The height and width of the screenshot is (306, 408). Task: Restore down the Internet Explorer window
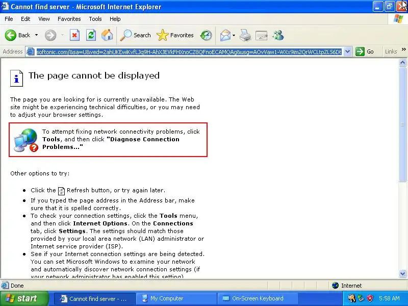tap(389, 7)
